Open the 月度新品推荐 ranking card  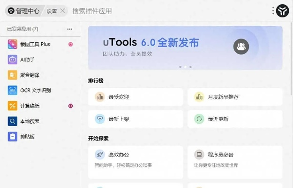pyautogui.click(x=235, y=97)
